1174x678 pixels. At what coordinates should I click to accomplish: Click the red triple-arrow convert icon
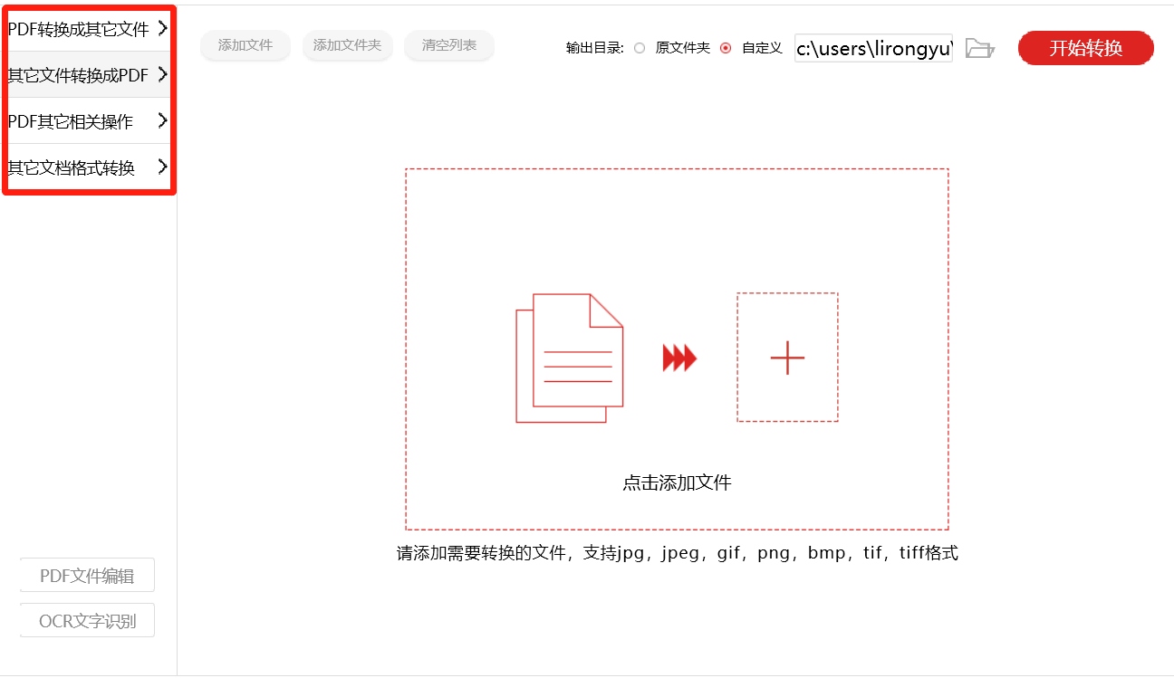click(679, 358)
